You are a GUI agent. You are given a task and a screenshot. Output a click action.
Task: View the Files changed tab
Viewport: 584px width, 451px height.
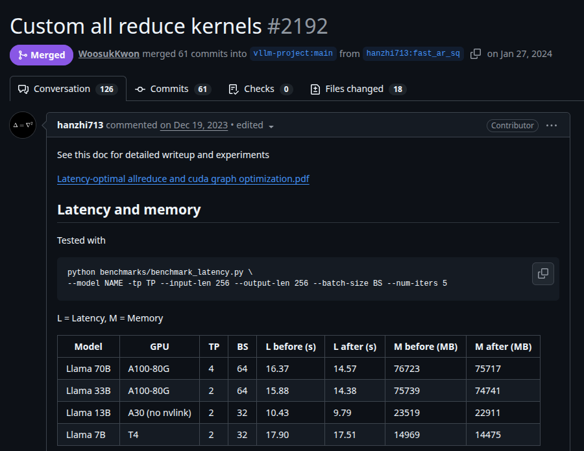(x=358, y=89)
